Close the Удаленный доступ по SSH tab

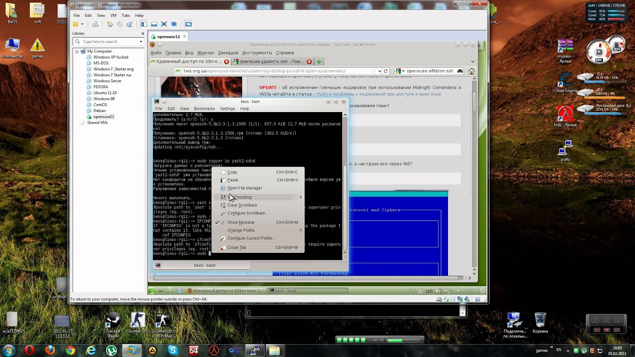tap(227, 61)
